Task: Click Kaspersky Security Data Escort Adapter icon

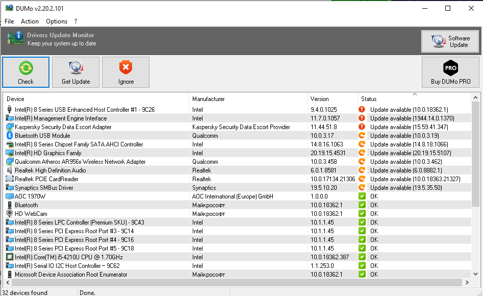Action: click(10, 127)
